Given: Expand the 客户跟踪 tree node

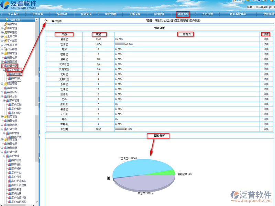Looking at the screenshot, I should point(2,32).
